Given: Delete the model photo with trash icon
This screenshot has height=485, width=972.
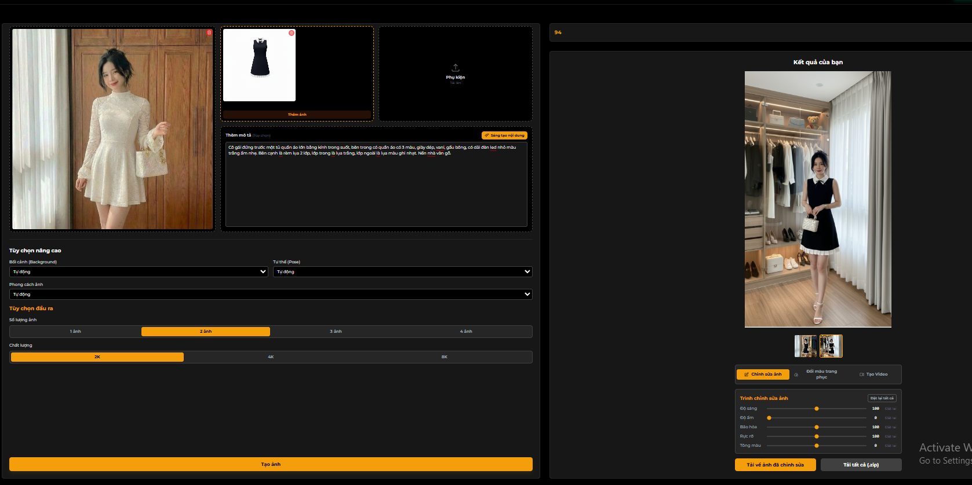Looking at the screenshot, I should tap(209, 33).
